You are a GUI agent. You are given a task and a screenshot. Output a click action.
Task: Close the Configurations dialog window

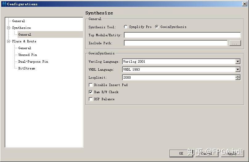pos(245,4)
